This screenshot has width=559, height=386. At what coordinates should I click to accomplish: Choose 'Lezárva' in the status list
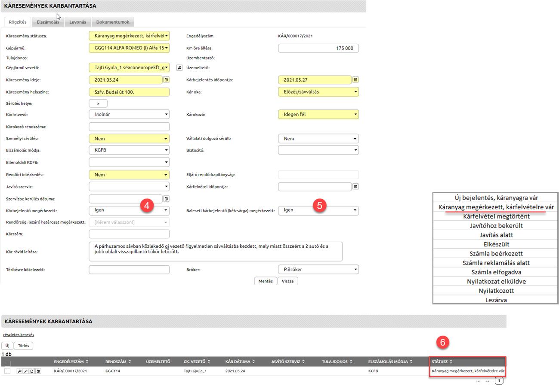pos(496,300)
